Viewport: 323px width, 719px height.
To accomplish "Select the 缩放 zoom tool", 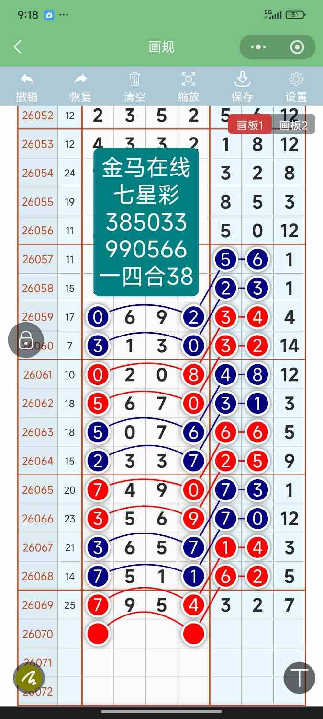I will [189, 87].
